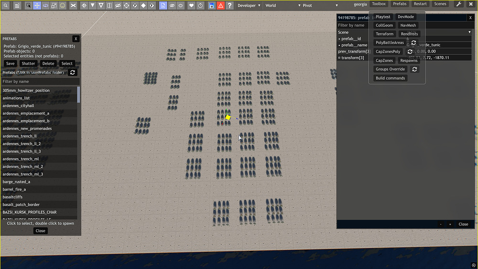Click the Shatter button in Prefabs panel
478x269 pixels.
click(x=28, y=64)
